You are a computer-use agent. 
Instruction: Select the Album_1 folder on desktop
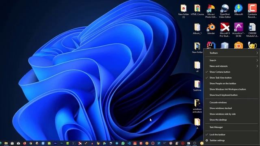pyautogui.click(x=197, y=29)
